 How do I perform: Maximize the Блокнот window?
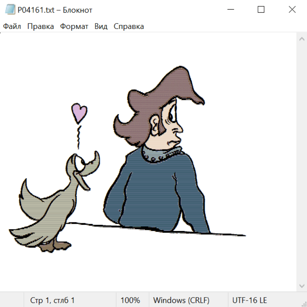(x=261, y=10)
